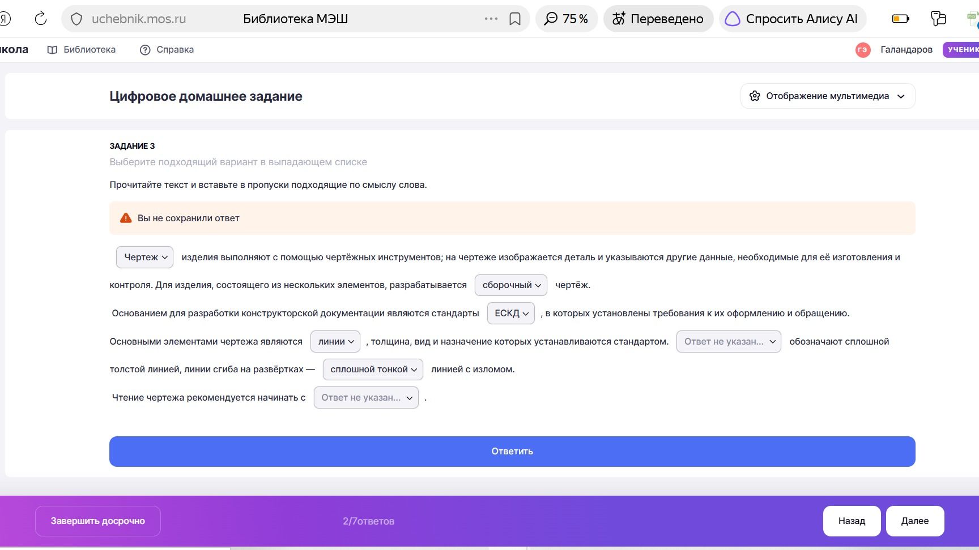This screenshot has height=550, width=979.
Task: Open the Чертеж dropdown
Action: point(145,257)
